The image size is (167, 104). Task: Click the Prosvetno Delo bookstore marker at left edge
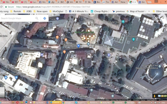pos(6,77)
